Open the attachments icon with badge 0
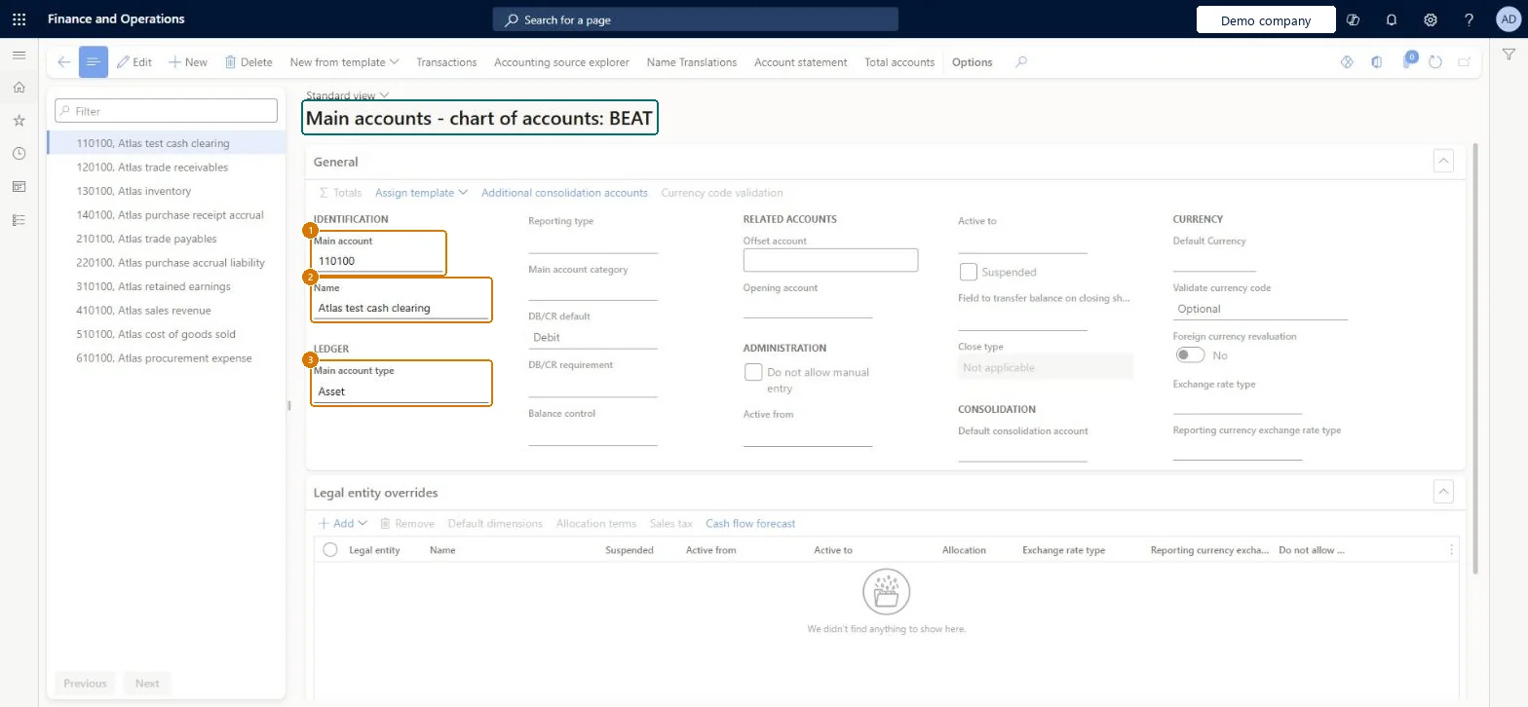The image size is (1528, 707). click(x=1407, y=60)
